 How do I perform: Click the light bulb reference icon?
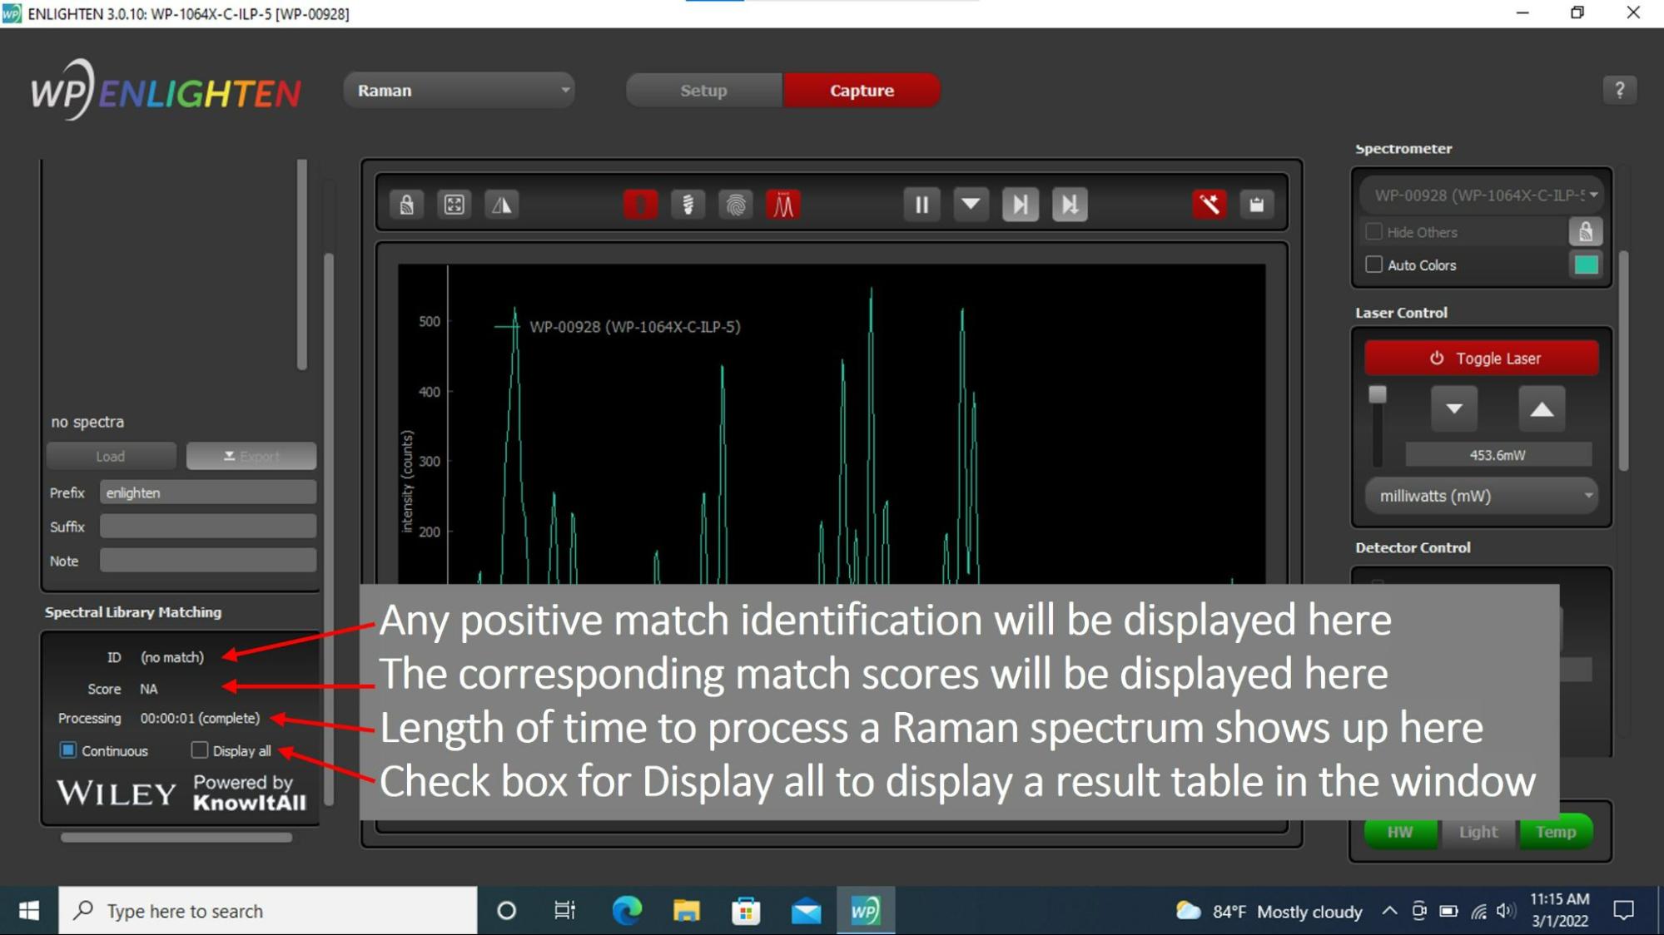(x=688, y=205)
